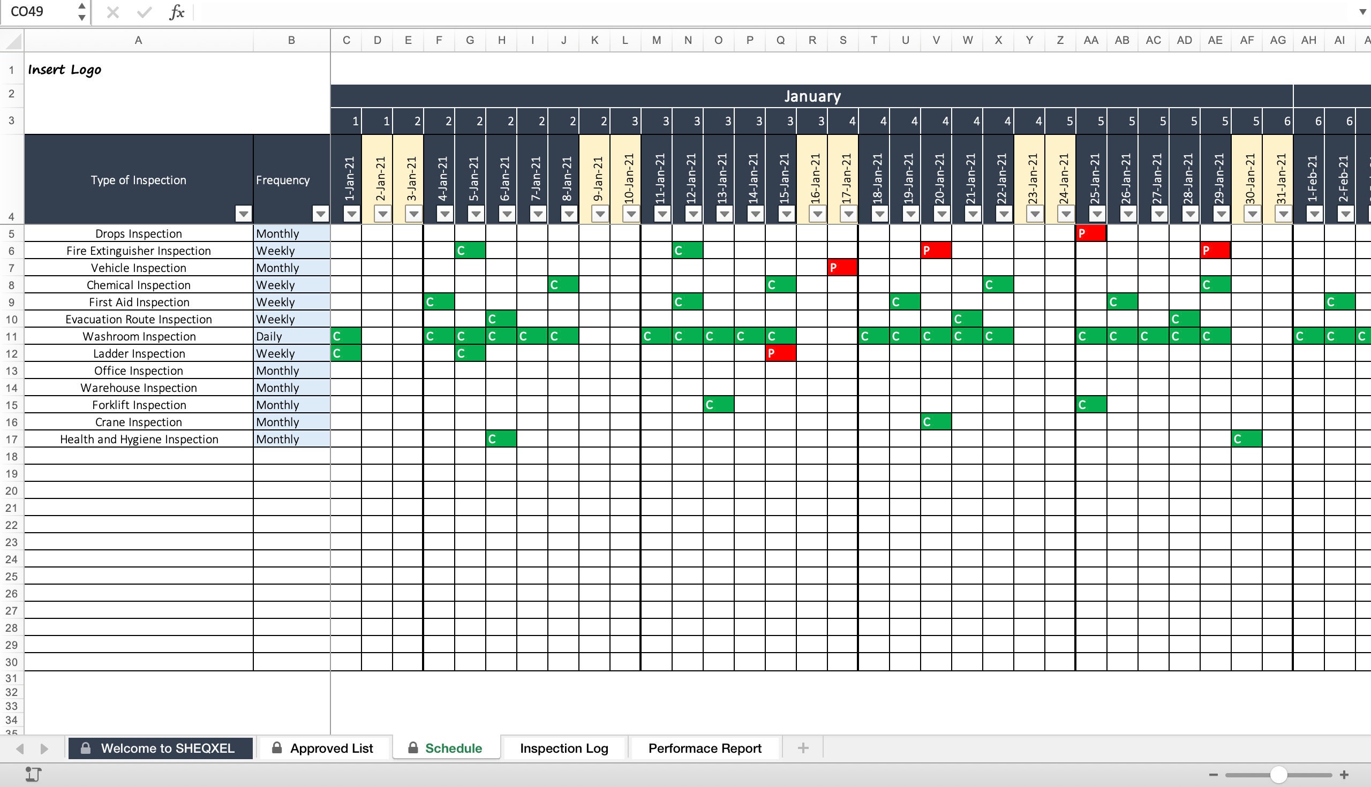The width and height of the screenshot is (1371, 787).
Task: Click the lock icon on Schedule tab
Action: (413, 748)
